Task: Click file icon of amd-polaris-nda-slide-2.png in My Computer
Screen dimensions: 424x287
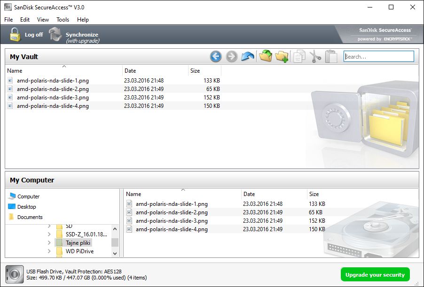Action: pos(129,212)
